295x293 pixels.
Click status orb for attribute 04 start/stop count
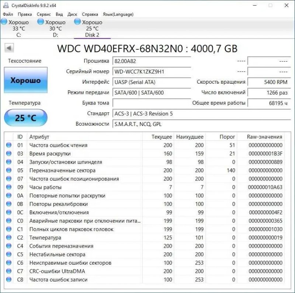pos(9,162)
